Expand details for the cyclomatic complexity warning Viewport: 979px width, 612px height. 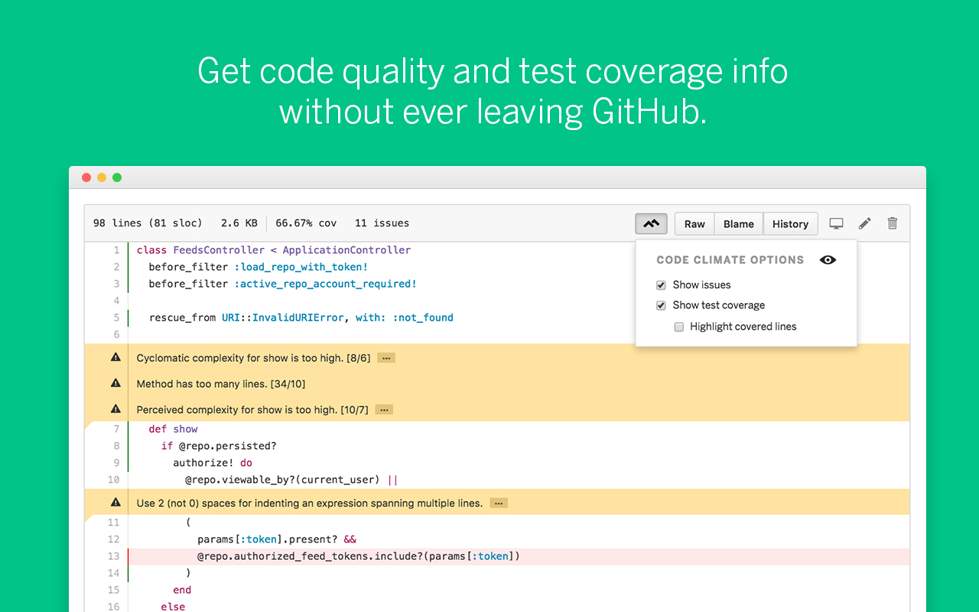click(385, 357)
